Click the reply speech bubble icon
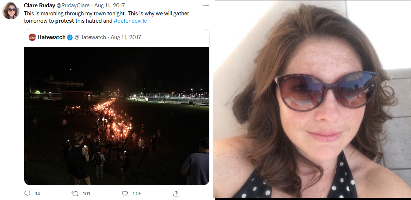The height and width of the screenshot is (200, 411). coord(27,193)
